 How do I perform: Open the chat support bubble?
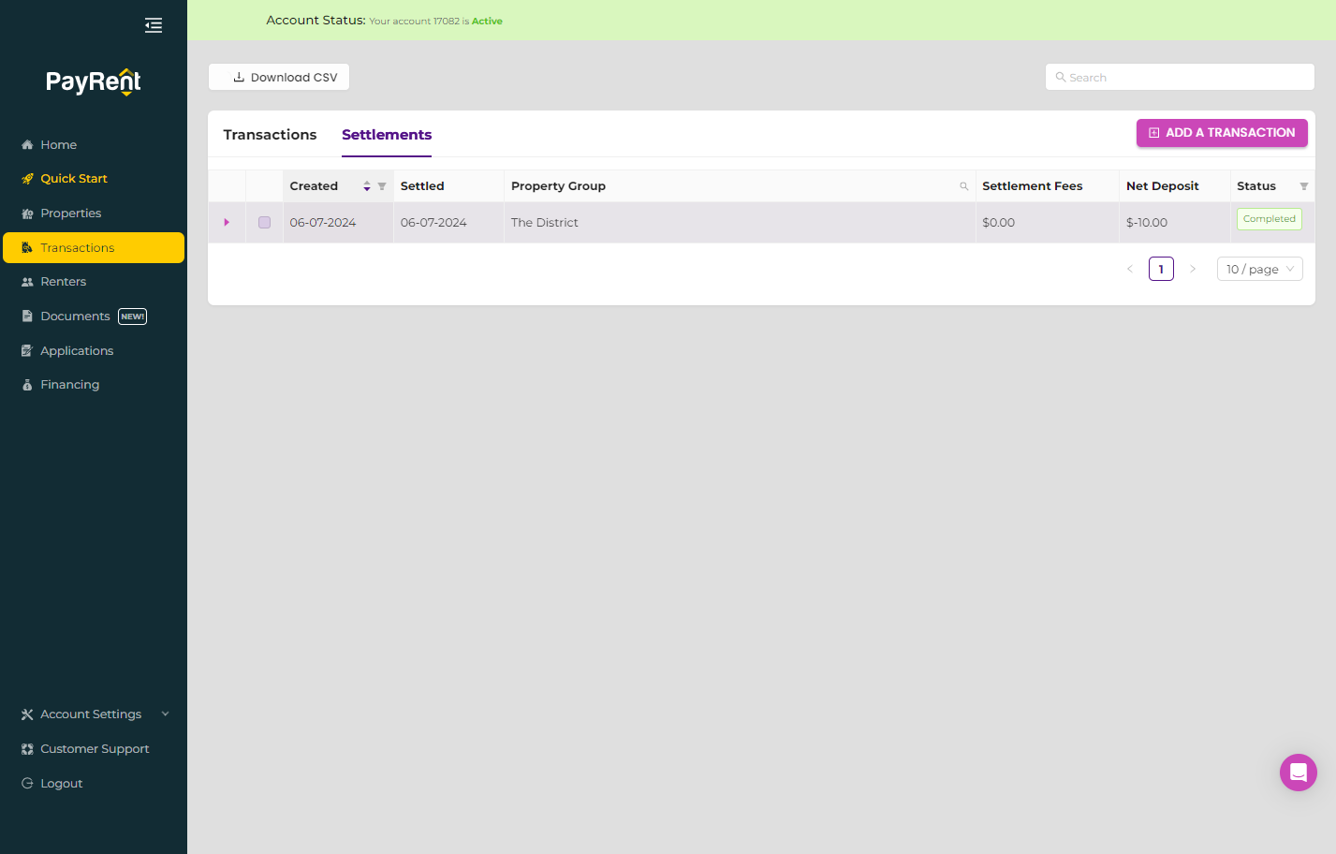[1298, 773]
